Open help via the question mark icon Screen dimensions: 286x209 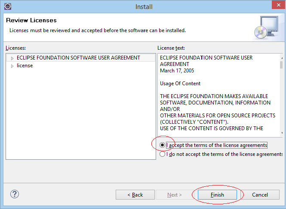pos(15,194)
